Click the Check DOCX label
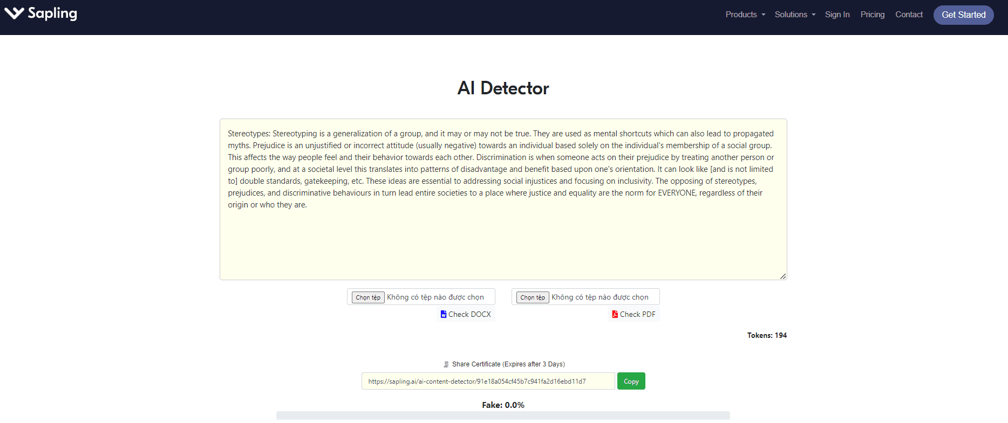The image size is (1008, 423). (469, 314)
